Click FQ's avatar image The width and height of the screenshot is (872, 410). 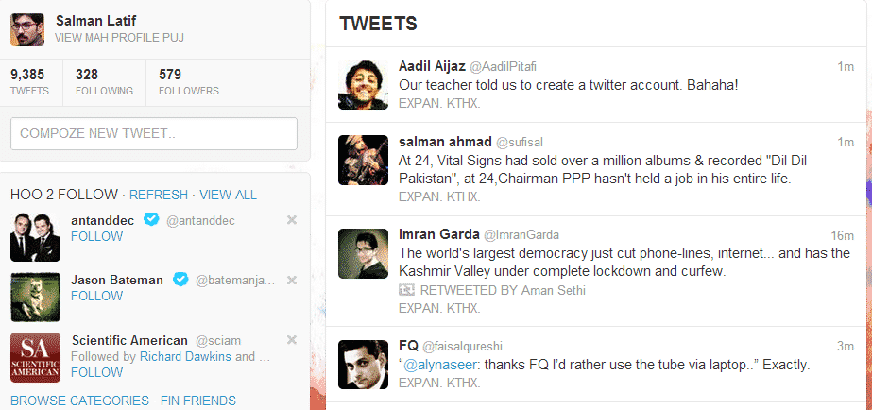pos(364,364)
